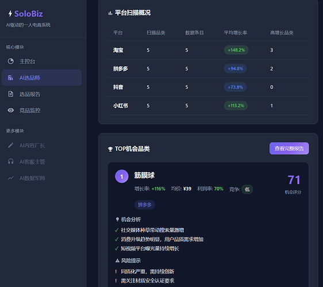Open the 选品报告 menu item
Screen dimensions: 323x287
click(x=42, y=94)
